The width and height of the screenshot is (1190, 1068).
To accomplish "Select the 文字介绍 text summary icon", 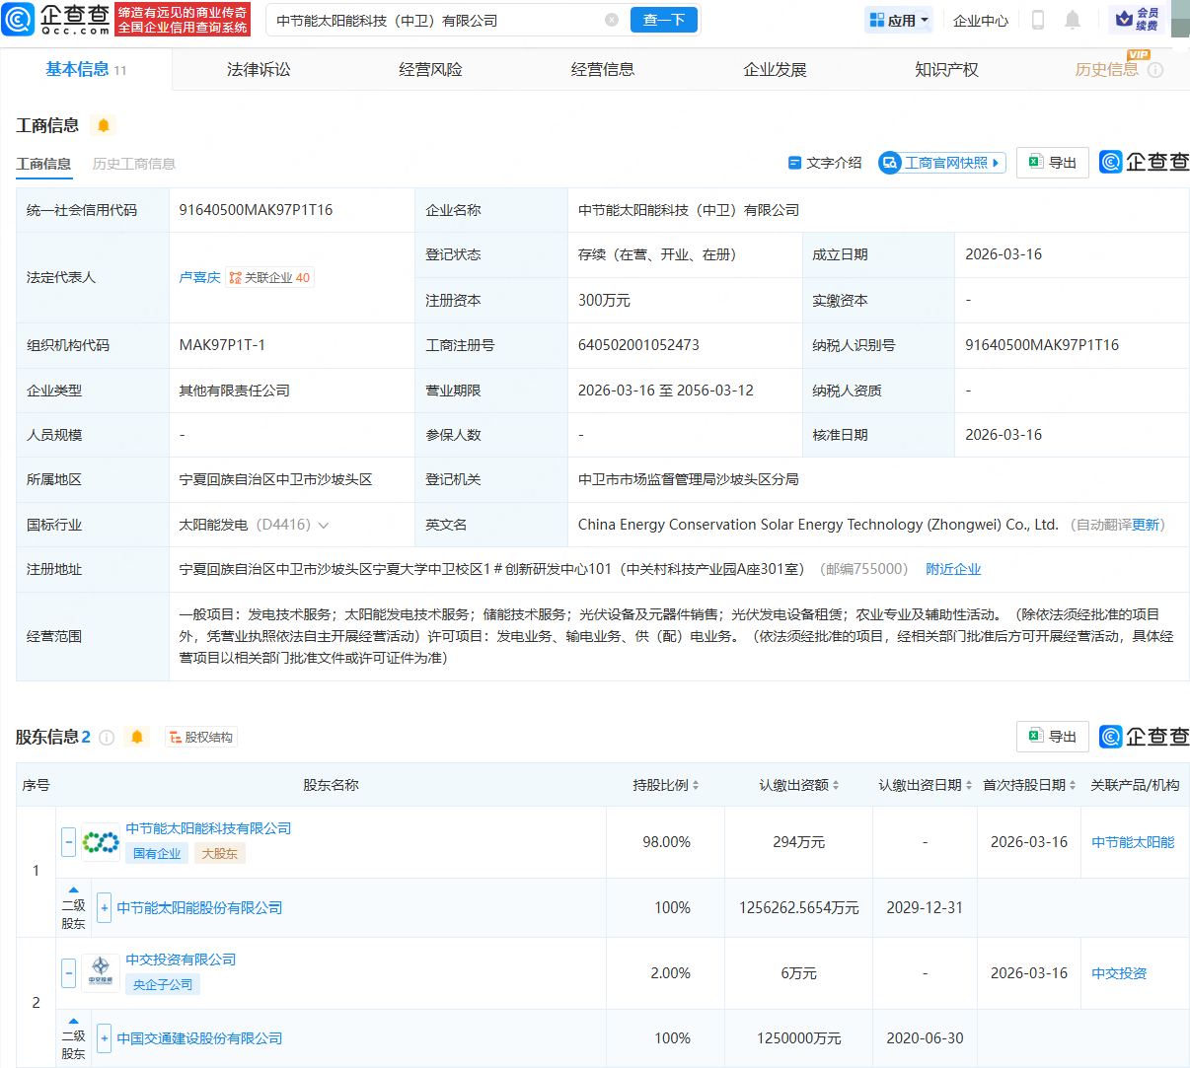I will tap(795, 163).
